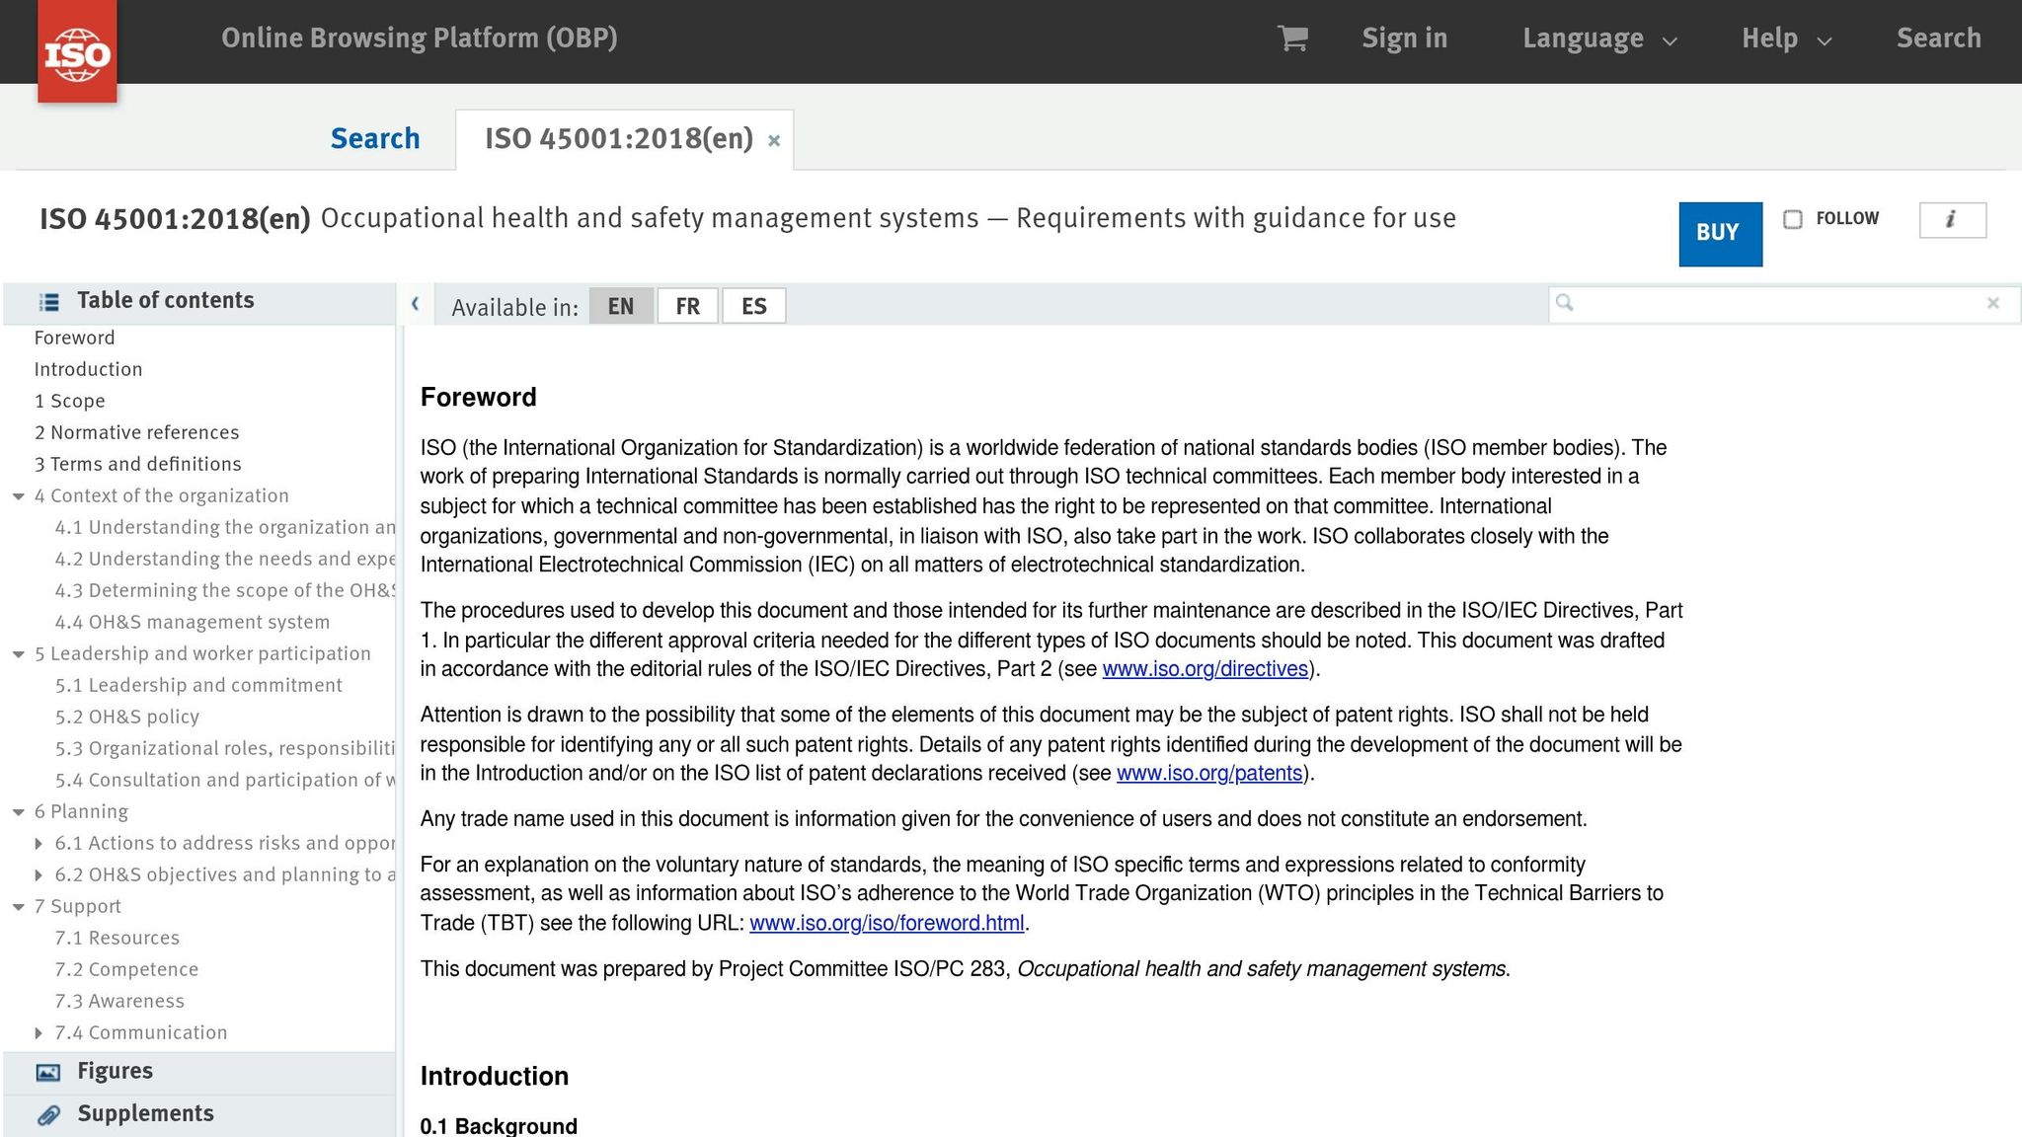
Task: Open the Figures panel
Action: tap(198, 1073)
